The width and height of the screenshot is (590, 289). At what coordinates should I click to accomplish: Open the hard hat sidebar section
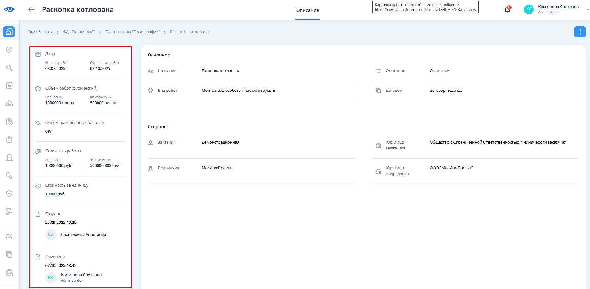pos(9,104)
